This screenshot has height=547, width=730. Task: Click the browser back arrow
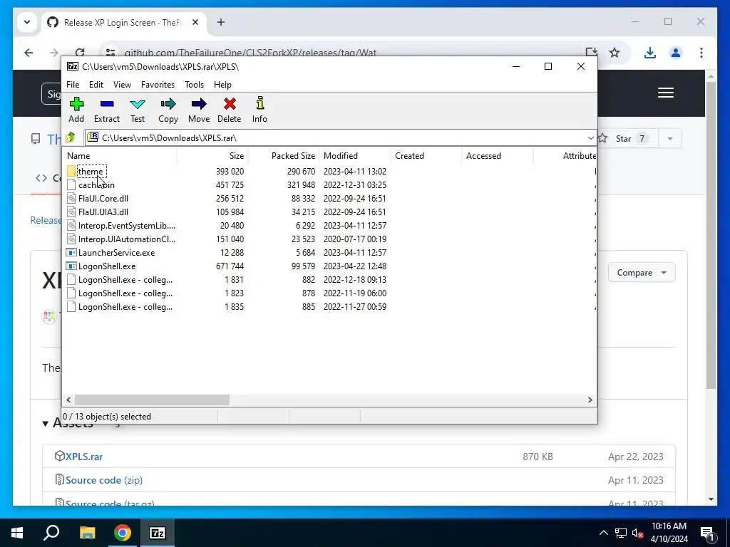(29, 53)
